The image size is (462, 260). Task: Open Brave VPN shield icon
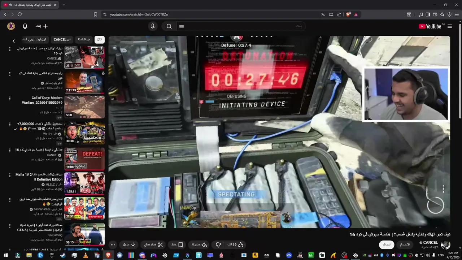(x=449, y=14)
